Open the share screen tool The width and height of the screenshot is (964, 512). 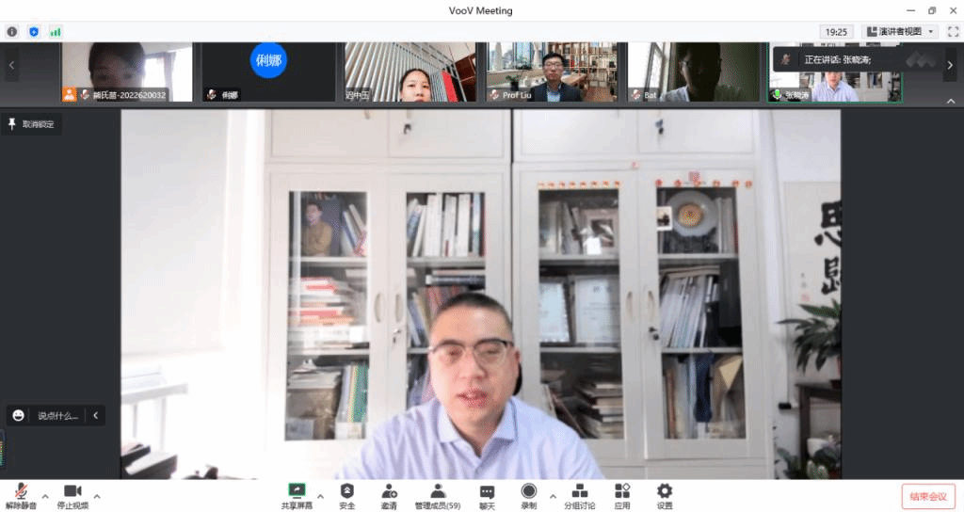point(297,495)
